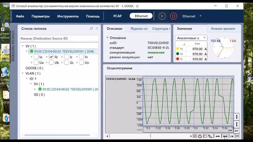Screen dimensions: 253x142
Task: Collapse the SV ( 1 ) node under VLAN
Action: pos(31,84)
